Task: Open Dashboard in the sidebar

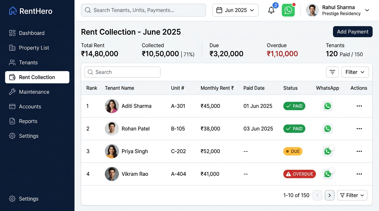Action: pos(37,33)
